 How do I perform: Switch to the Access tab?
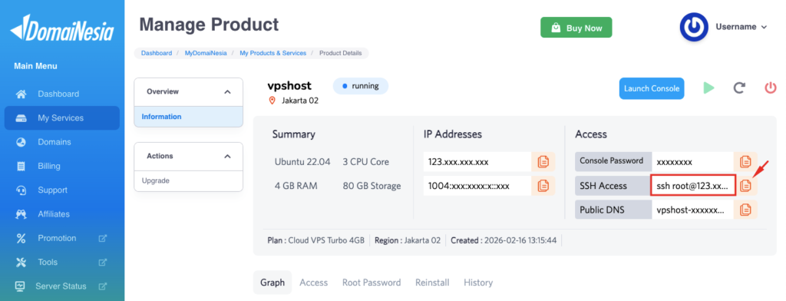point(314,283)
